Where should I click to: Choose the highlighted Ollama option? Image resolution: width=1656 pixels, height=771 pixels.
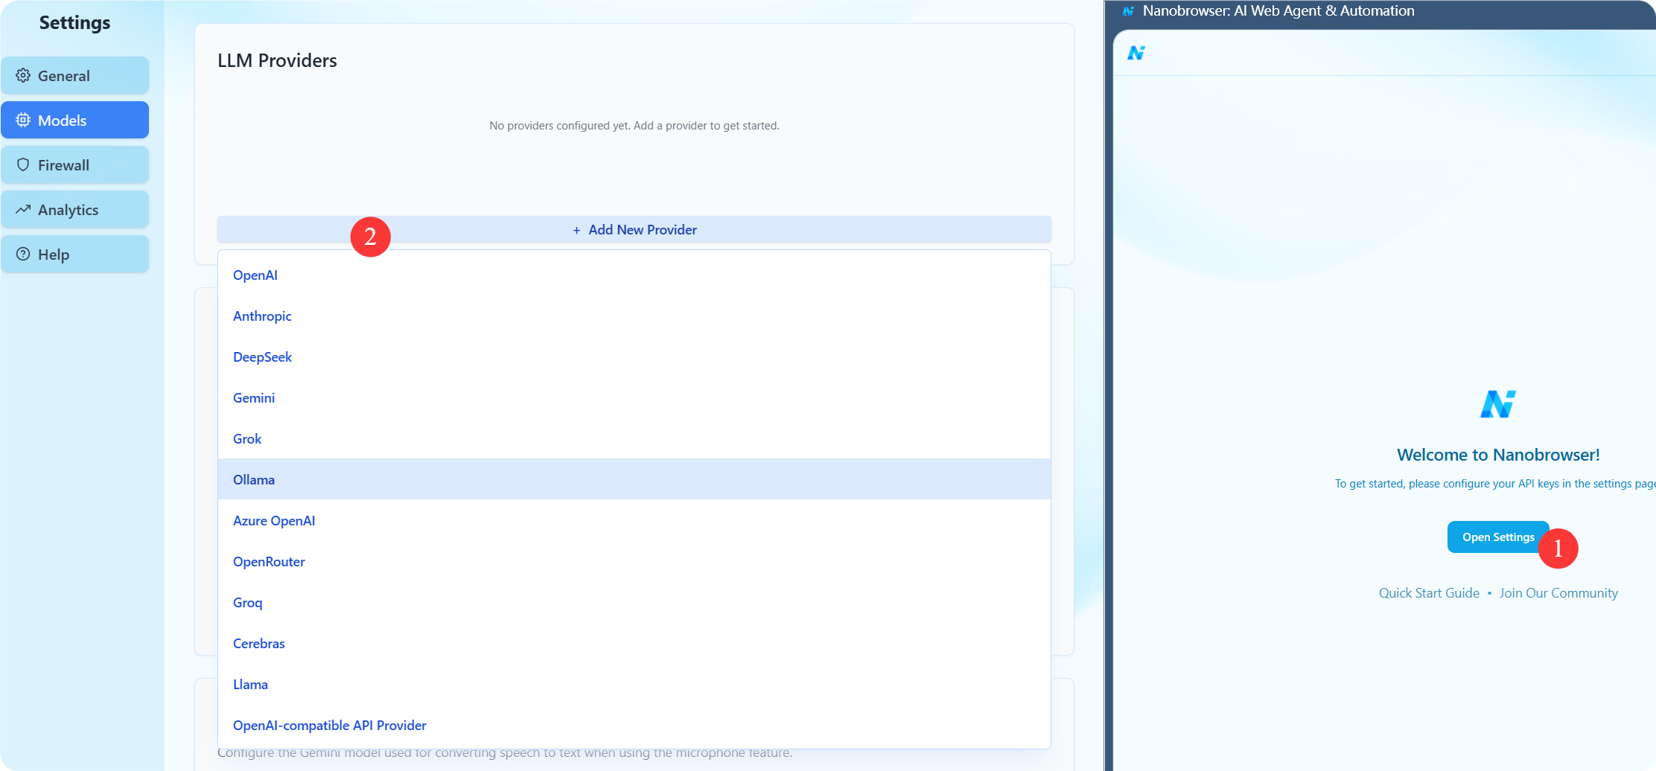click(254, 480)
